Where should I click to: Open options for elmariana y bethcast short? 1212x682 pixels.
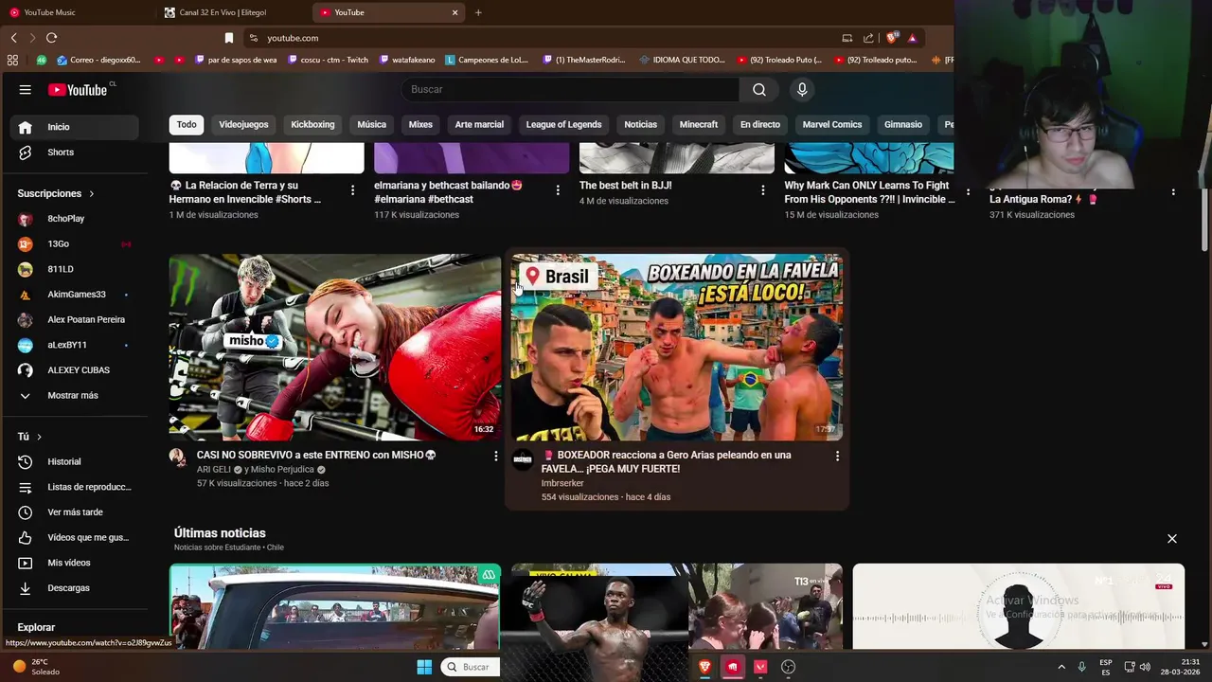point(558,190)
